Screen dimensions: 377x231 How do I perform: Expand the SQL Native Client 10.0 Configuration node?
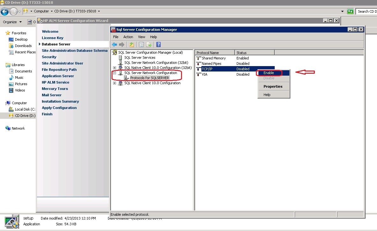[114, 83]
